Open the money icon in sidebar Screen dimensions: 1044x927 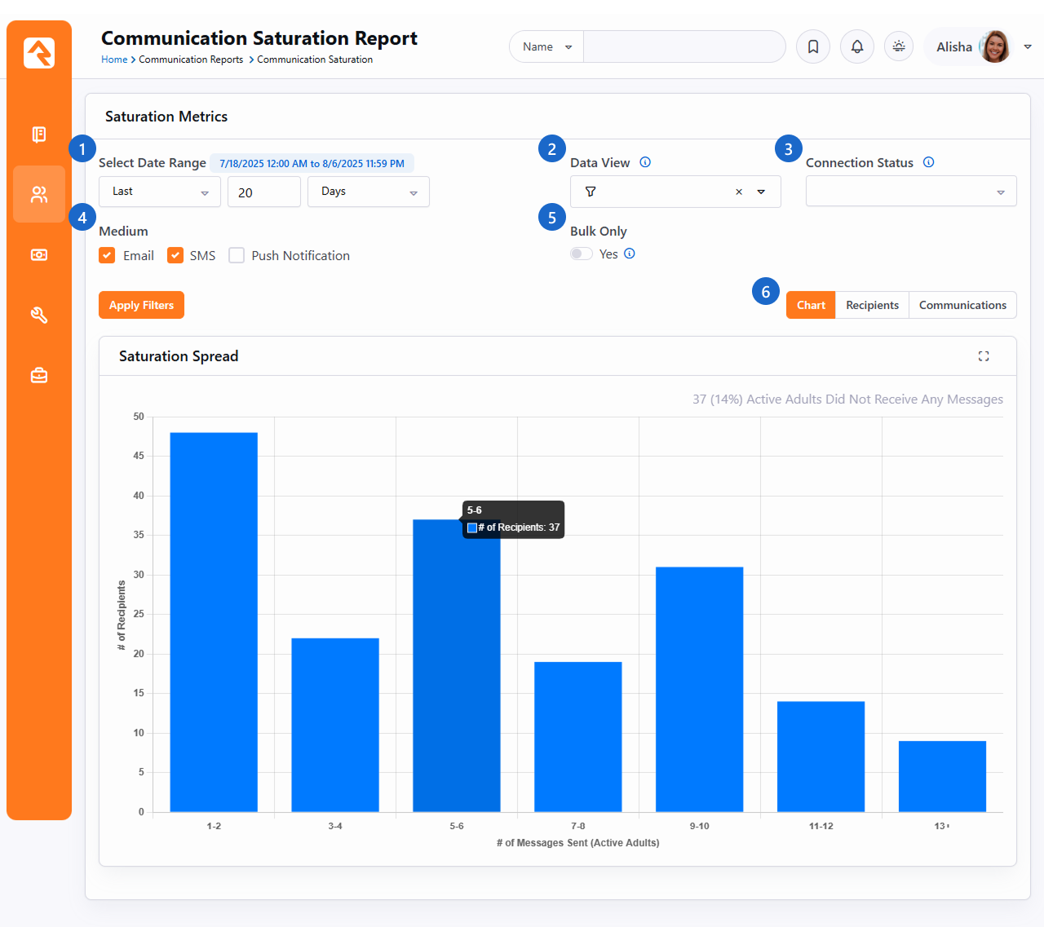[x=39, y=255]
